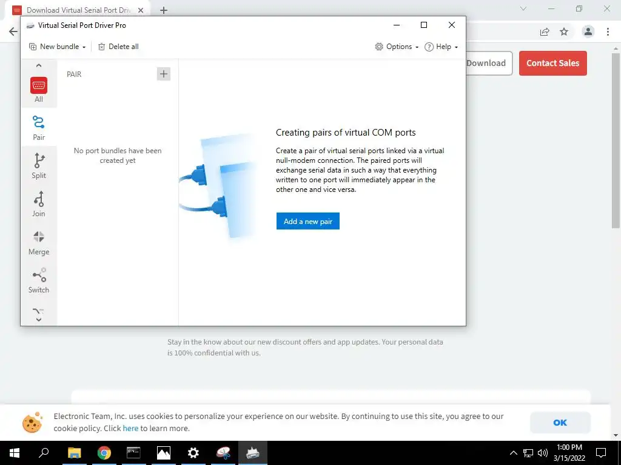This screenshot has width=621, height=465.
Task: Show hidden system tray icons
Action: coord(513,453)
